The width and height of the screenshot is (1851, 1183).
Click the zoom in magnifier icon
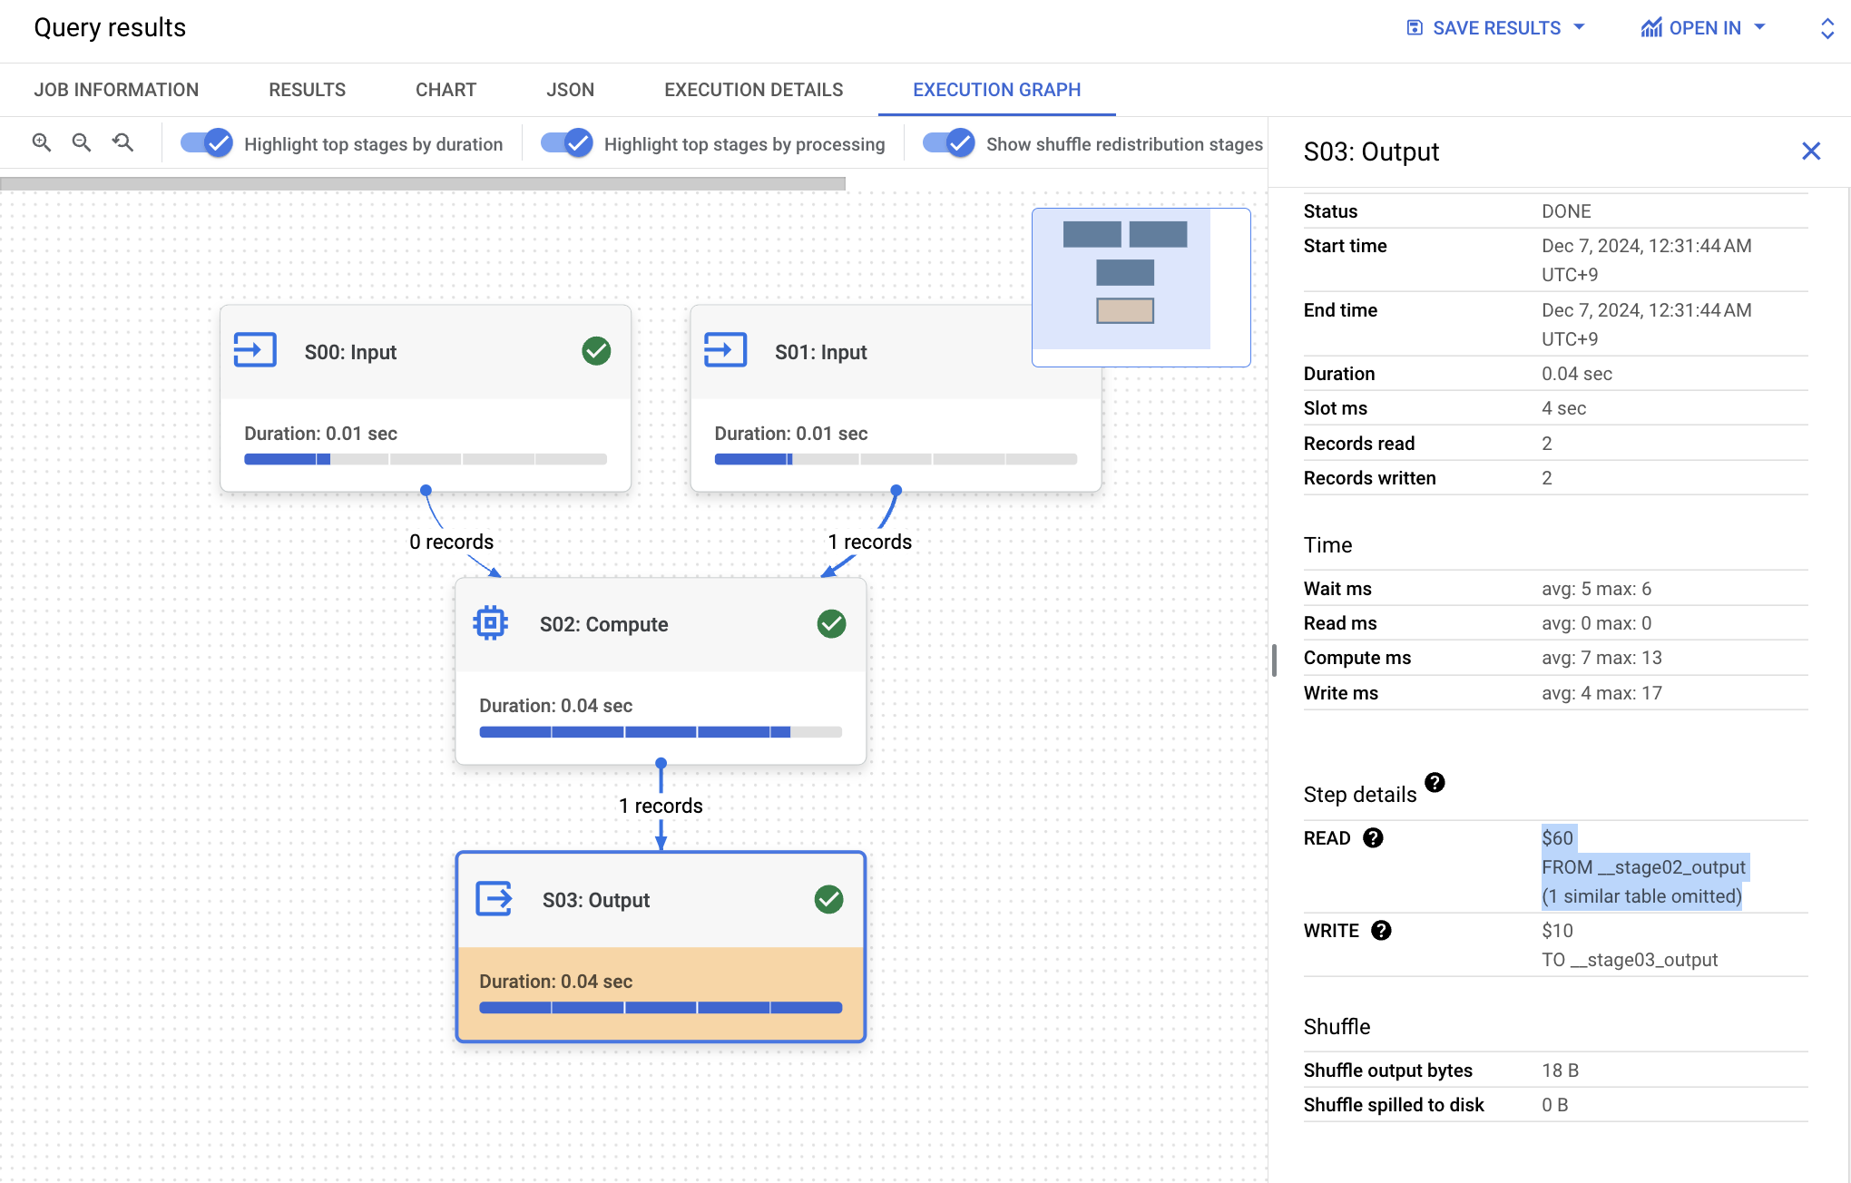tap(41, 142)
